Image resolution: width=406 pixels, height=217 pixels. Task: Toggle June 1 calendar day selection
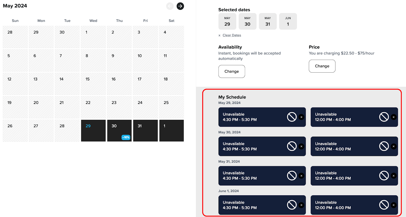point(171,131)
